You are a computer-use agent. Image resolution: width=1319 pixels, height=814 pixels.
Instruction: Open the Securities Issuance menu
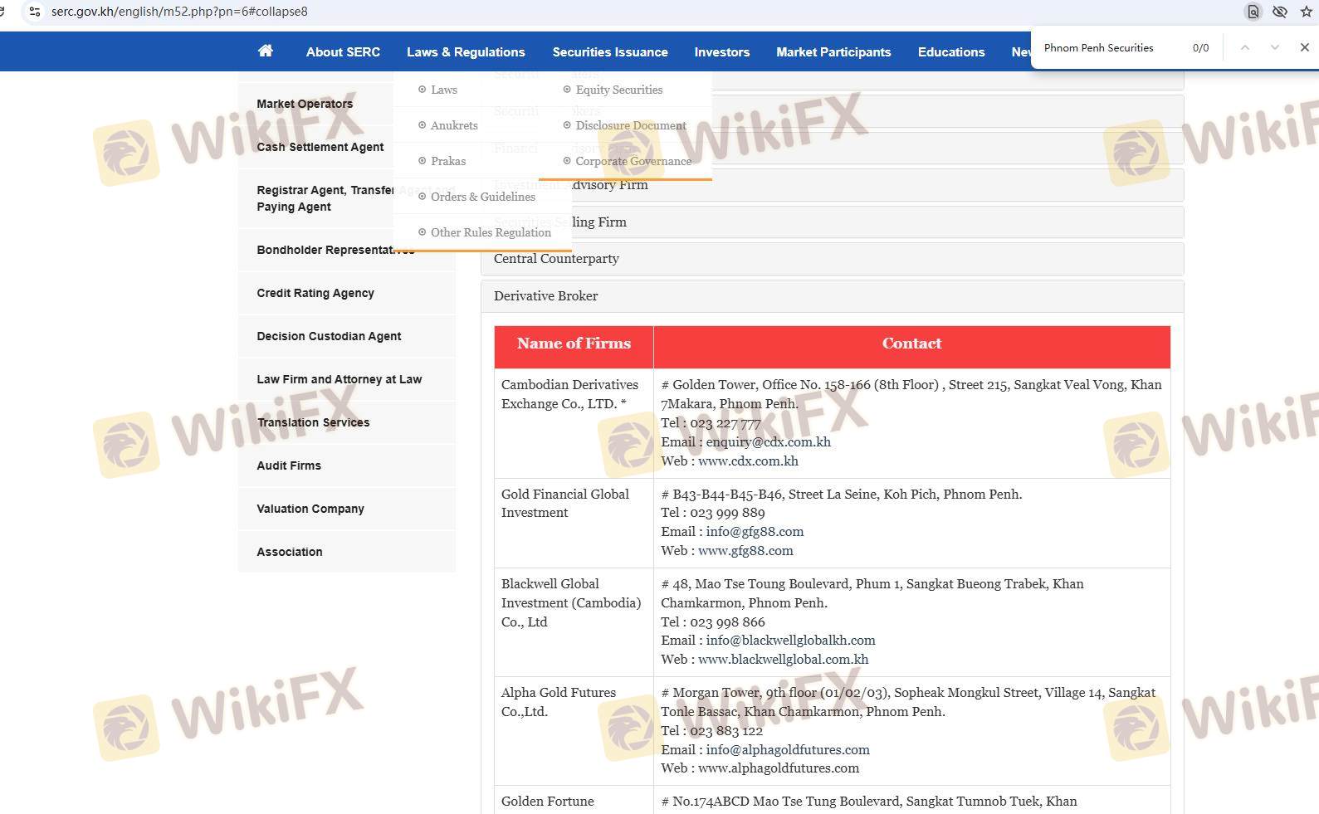609,52
